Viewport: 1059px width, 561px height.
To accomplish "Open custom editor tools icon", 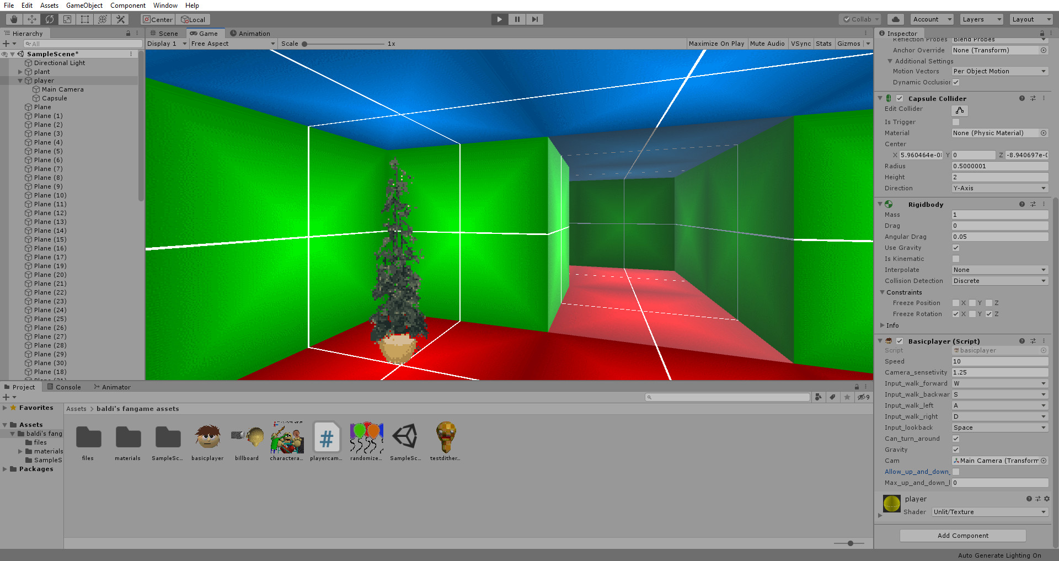I will pos(120,19).
